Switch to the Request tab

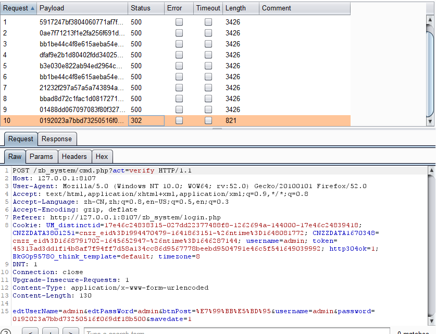21,139
